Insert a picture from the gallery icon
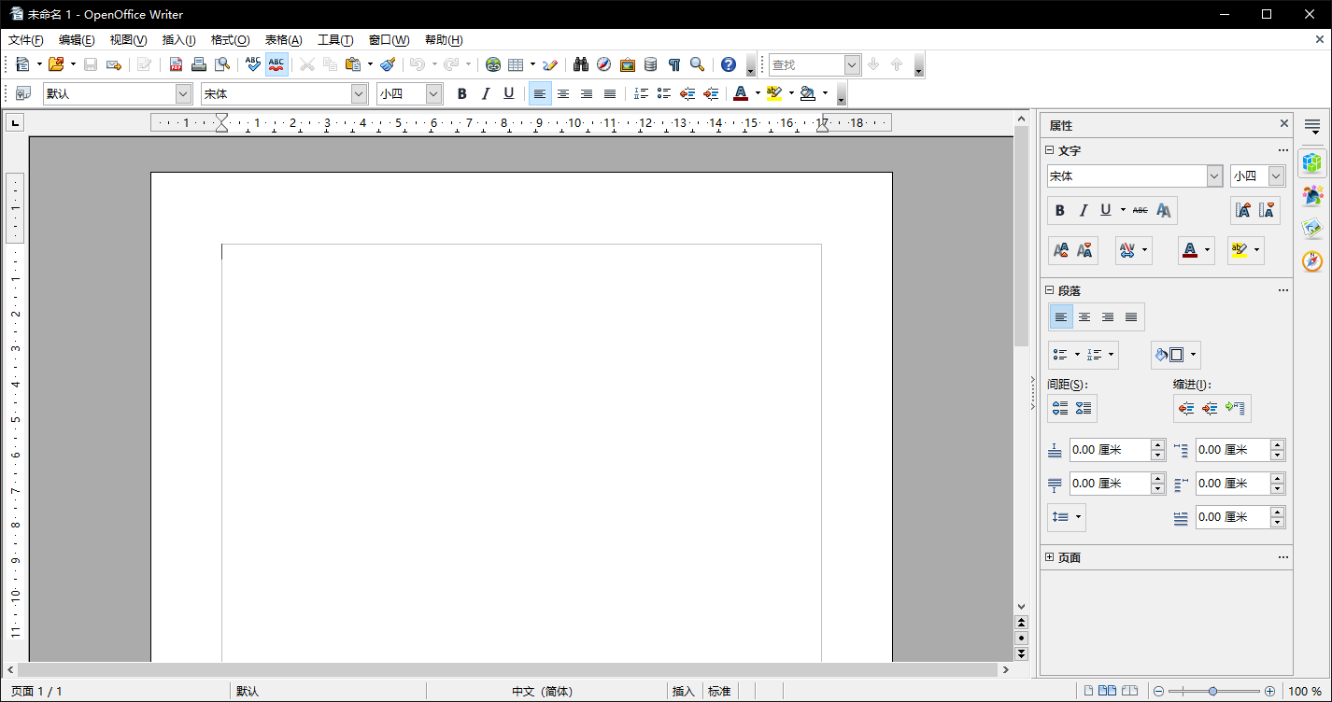The image size is (1332, 702). (627, 64)
